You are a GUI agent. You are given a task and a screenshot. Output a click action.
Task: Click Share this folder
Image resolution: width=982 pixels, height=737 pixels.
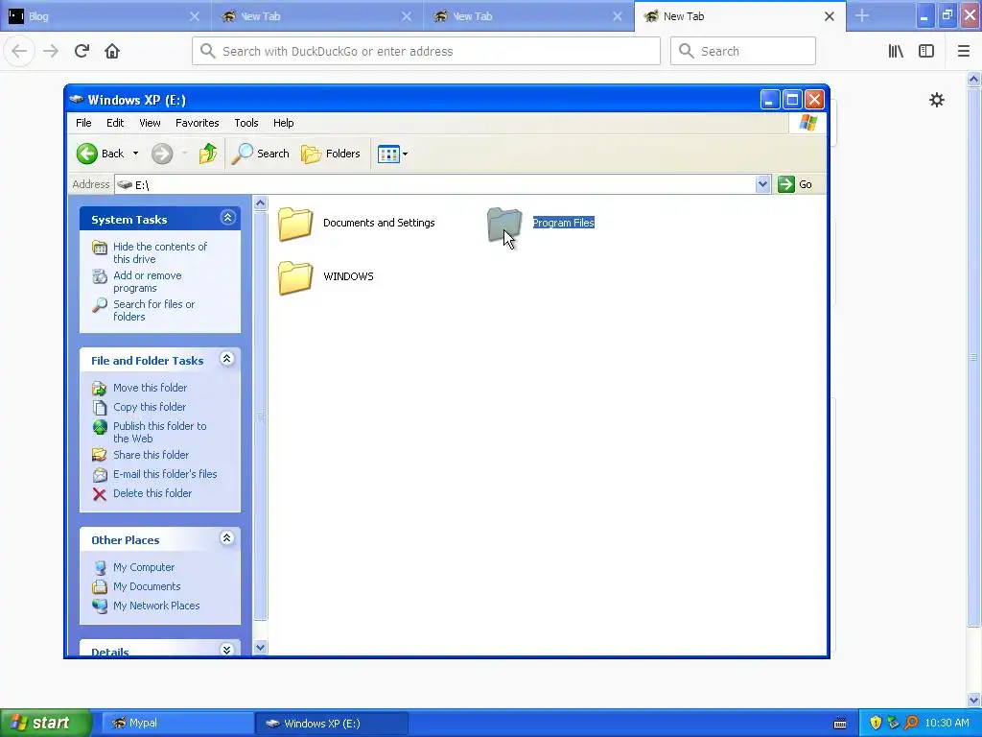[151, 455]
